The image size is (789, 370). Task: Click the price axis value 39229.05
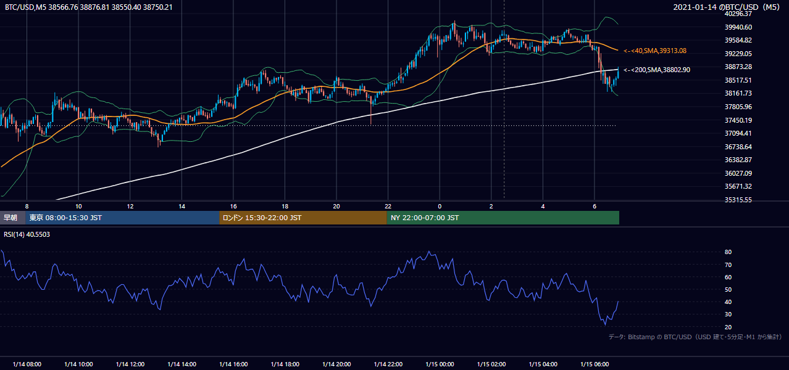(x=738, y=54)
